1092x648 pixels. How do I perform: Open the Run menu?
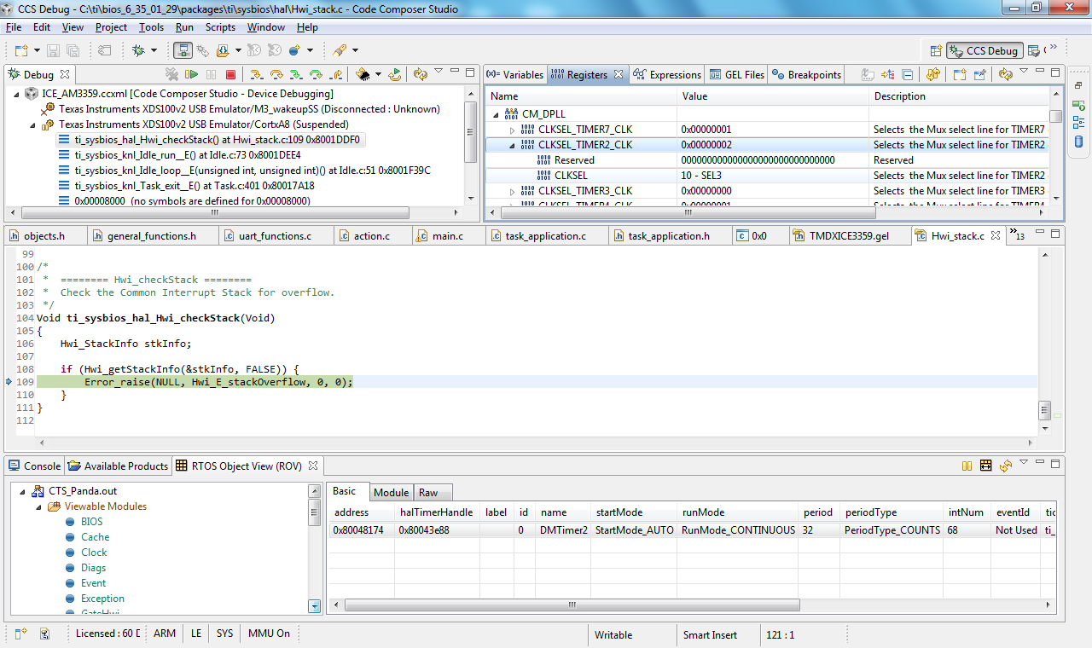tap(184, 27)
